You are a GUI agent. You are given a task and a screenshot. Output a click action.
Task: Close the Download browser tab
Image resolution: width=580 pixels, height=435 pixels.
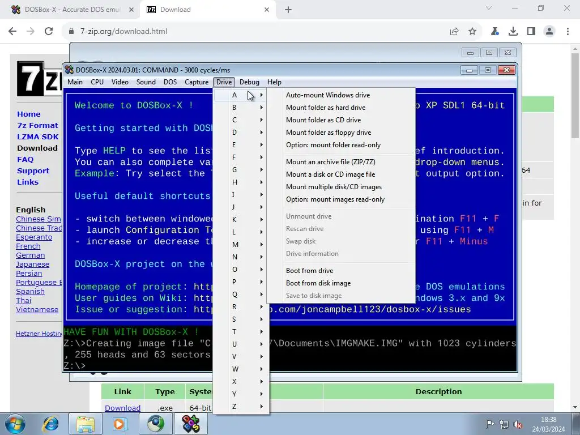tap(267, 10)
